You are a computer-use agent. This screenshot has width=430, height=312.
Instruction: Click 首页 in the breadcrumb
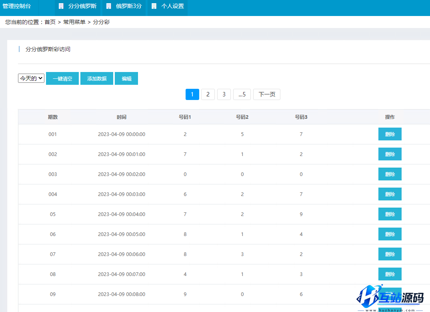(x=50, y=22)
